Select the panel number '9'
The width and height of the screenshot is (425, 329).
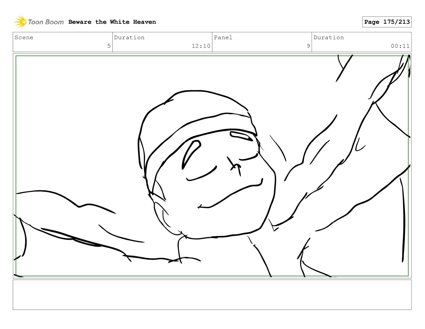pyautogui.click(x=308, y=46)
